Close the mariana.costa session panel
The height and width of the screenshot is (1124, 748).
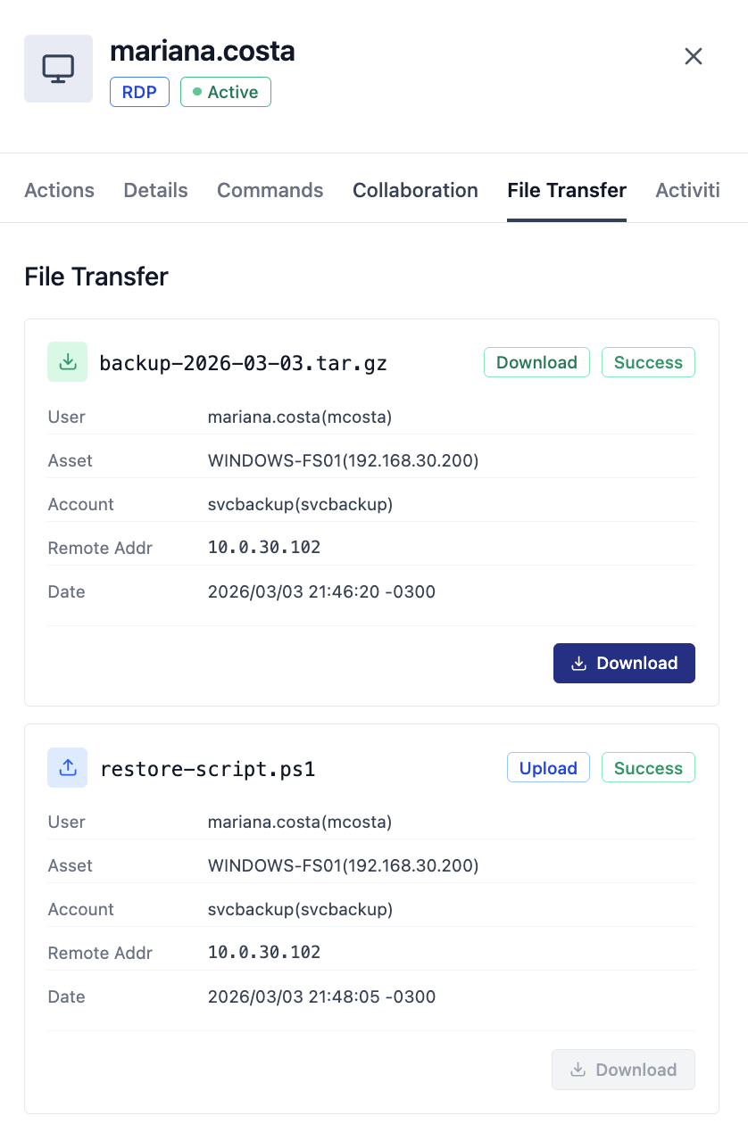[694, 56]
